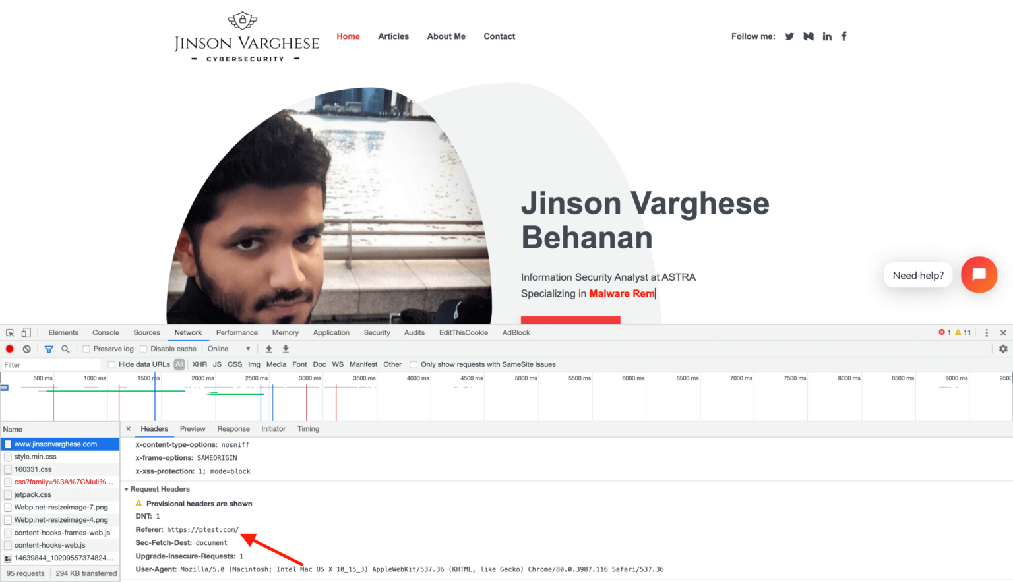Select the inspect element tool
Viewport: 1013px width, 582px height.
9,332
